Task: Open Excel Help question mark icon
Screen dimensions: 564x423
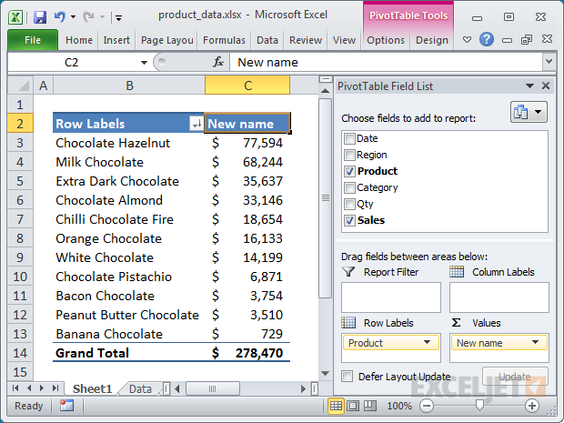Action: tap(486, 40)
